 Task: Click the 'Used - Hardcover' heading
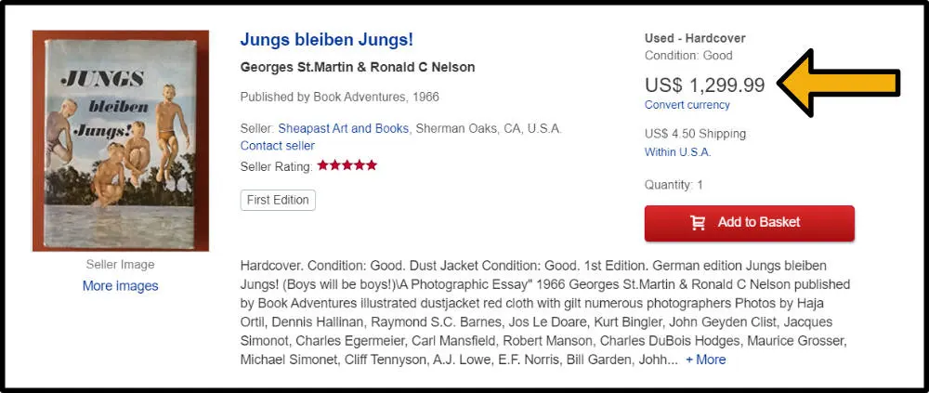(695, 38)
